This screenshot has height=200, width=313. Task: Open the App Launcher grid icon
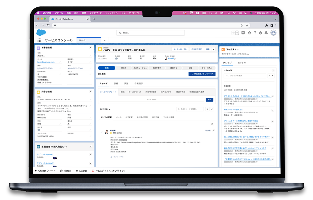[39, 40]
